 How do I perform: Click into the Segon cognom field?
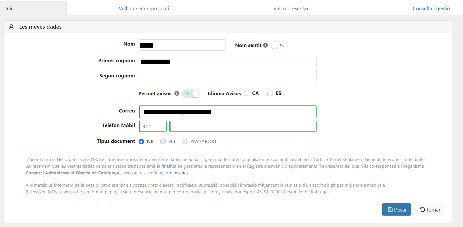coord(228,75)
